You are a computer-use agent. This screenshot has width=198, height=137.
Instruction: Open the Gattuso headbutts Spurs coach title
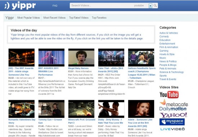(x=142, y=73)
